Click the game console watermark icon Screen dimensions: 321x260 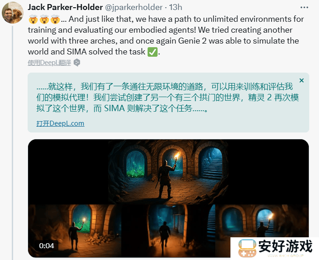pos(247,248)
